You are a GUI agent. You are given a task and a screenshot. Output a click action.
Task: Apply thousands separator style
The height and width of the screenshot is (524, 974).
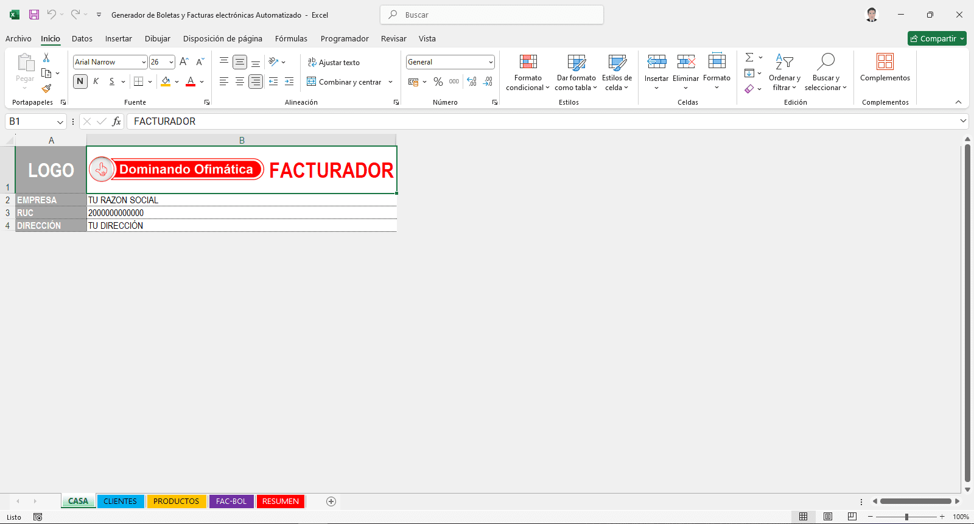tap(454, 82)
